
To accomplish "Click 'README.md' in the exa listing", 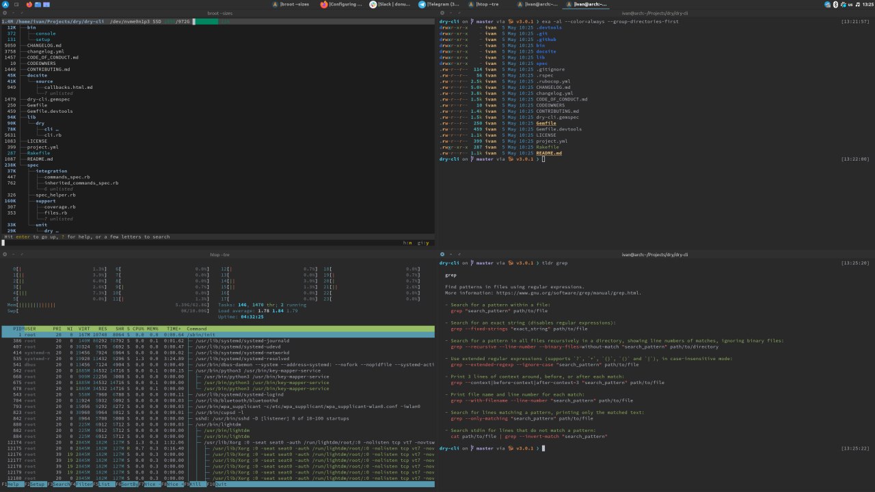I will [549, 153].
